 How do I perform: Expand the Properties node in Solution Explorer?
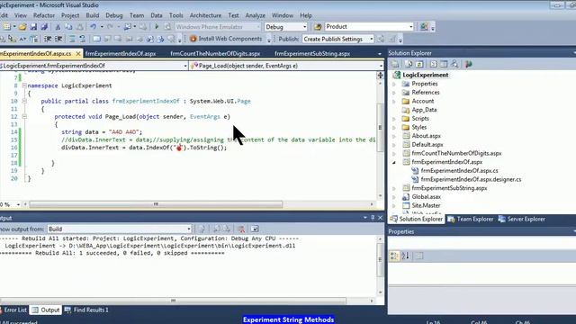[x=394, y=84]
